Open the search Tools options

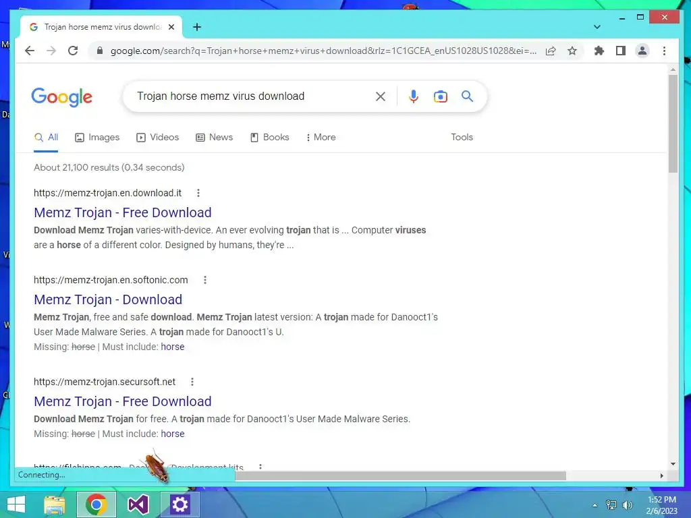462,138
